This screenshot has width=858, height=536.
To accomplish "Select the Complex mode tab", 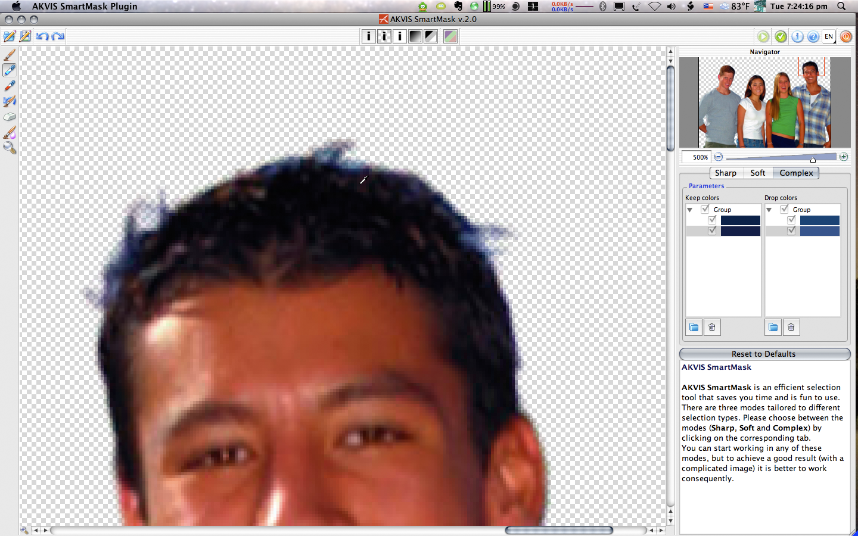I will pyautogui.click(x=796, y=173).
